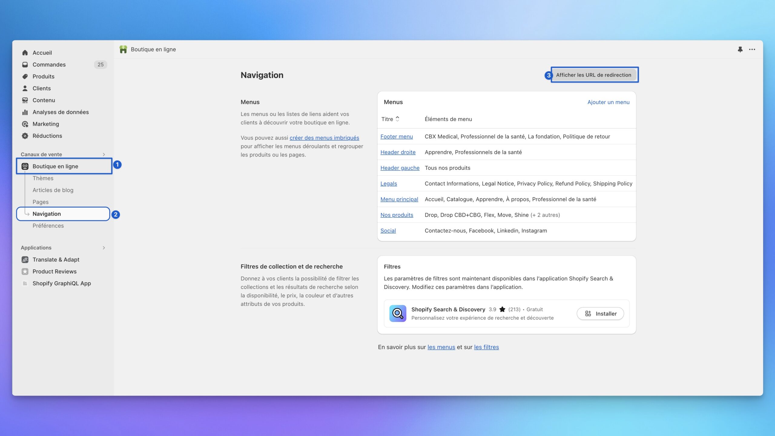This screenshot has width=775, height=436.
Task: Click the Analyses de données chart icon
Action: point(25,112)
